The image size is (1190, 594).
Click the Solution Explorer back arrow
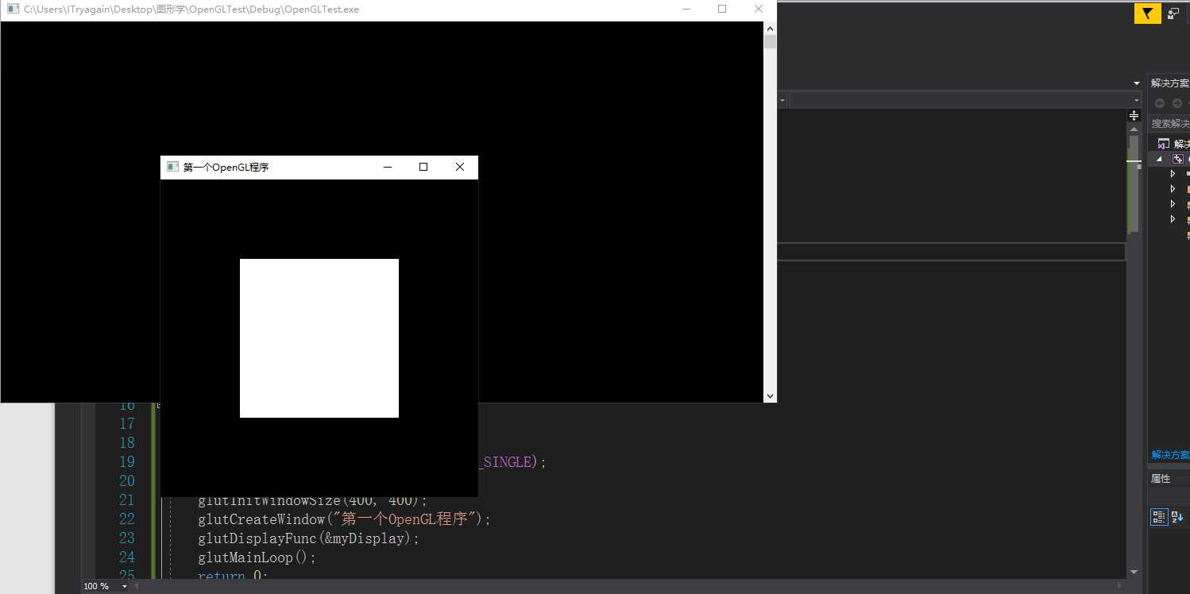click(1159, 103)
